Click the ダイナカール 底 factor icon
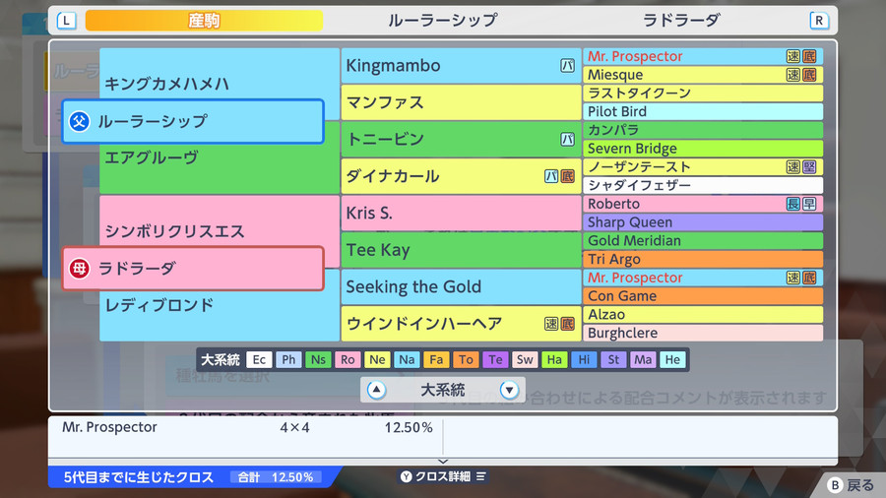The width and height of the screenshot is (886, 498). pos(567,176)
